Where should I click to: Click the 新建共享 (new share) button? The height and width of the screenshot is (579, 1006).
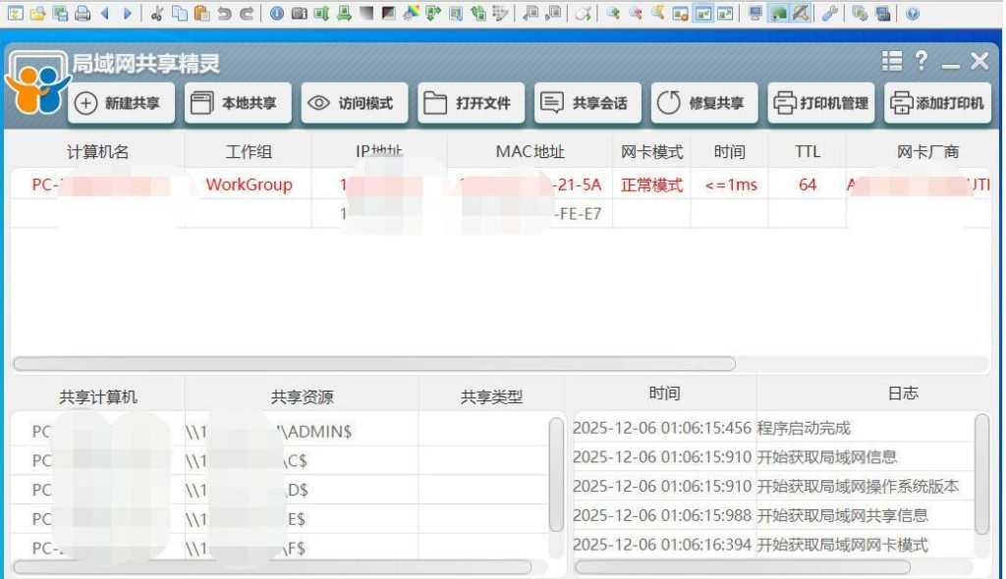[121, 103]
